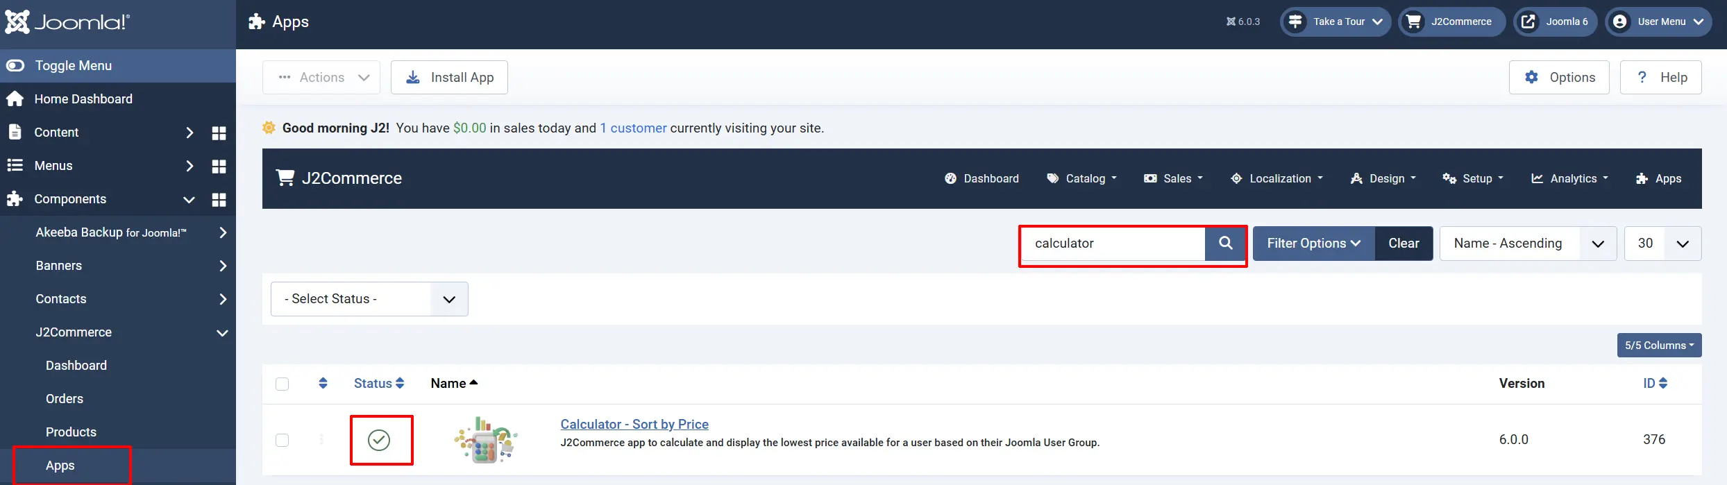This screenshot has width=1727, height=485.
Task: Click the Apps puzzle icon in page title
Action: pyautogui.click(x=257, y=22)
